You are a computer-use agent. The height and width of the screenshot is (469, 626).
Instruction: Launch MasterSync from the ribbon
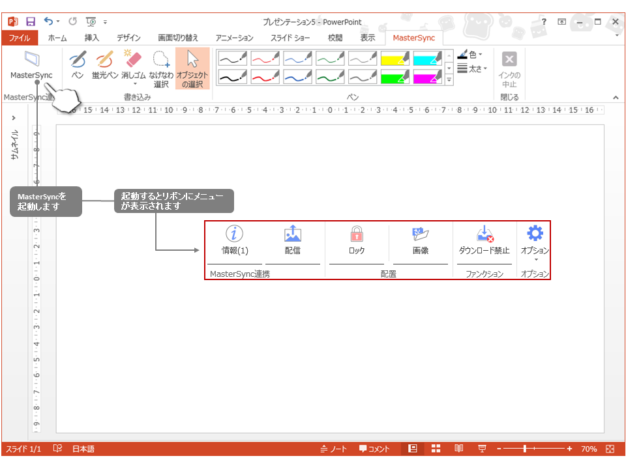coord(31,65)
